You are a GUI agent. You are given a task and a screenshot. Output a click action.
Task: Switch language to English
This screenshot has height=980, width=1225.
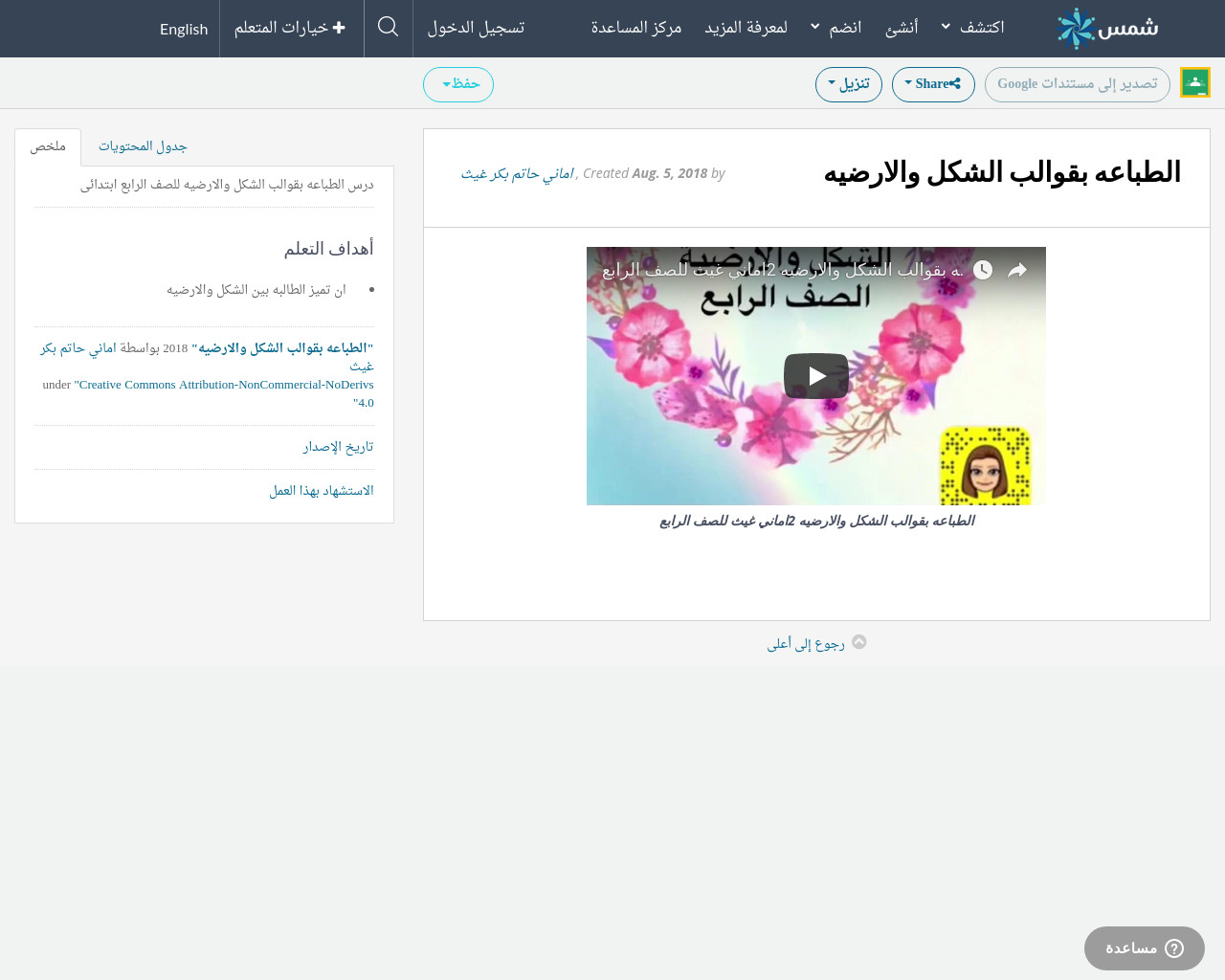pyautogui.click(x=184, y=29)
